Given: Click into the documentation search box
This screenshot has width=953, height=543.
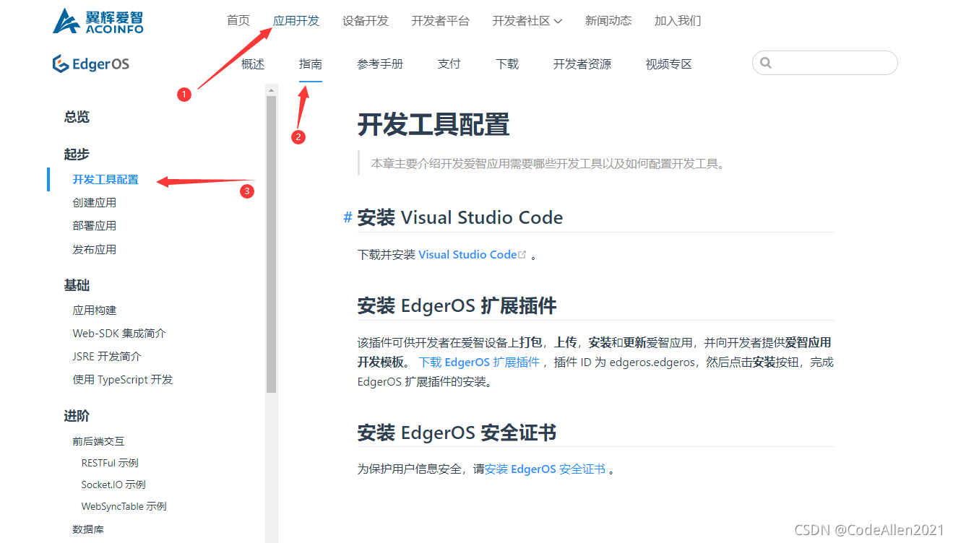Looking at the screenshot, I should click(825, 63).
